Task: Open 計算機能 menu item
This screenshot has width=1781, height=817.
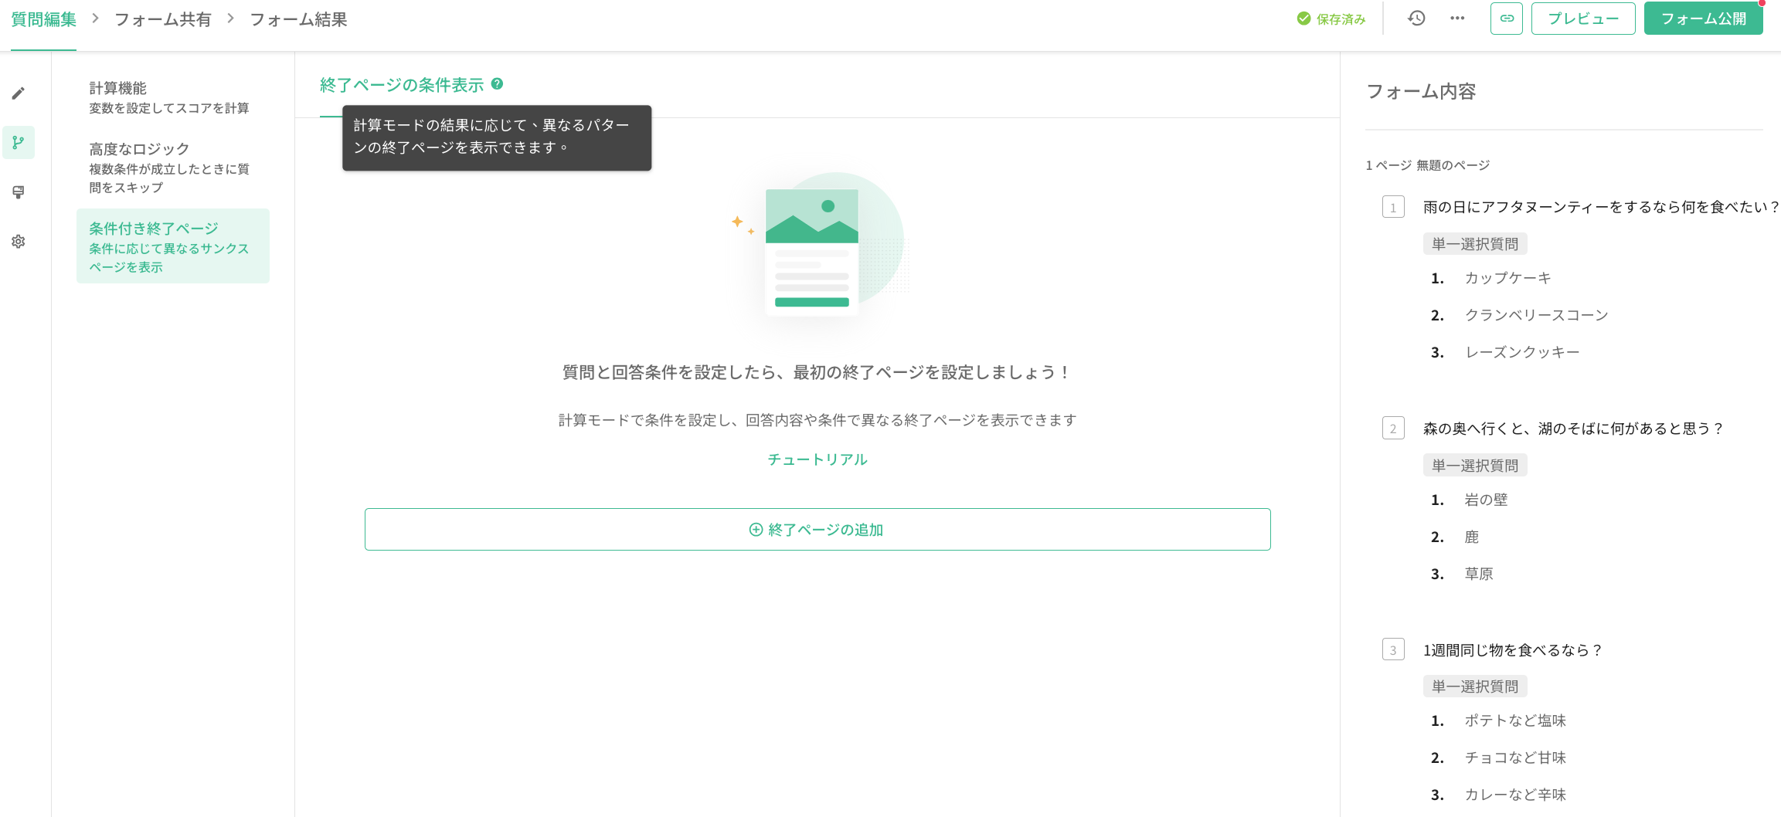Action: pos(173,98)
